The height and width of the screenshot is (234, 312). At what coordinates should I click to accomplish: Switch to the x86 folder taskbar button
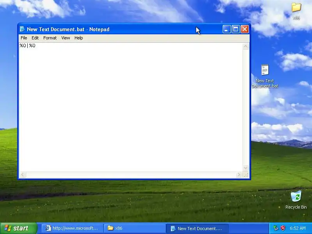135,228
